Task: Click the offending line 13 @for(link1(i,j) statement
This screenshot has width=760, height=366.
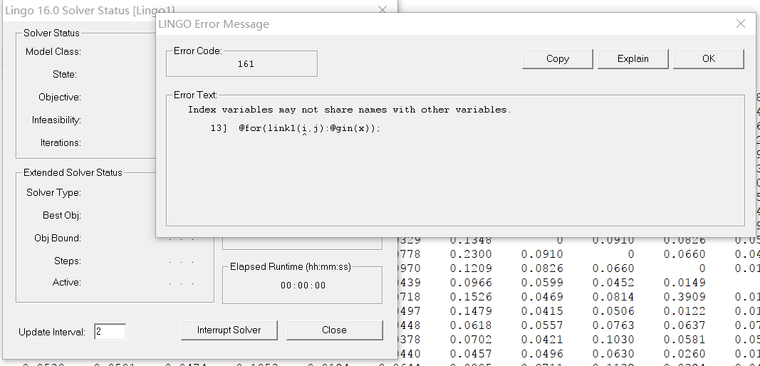Action: (296, 128)
